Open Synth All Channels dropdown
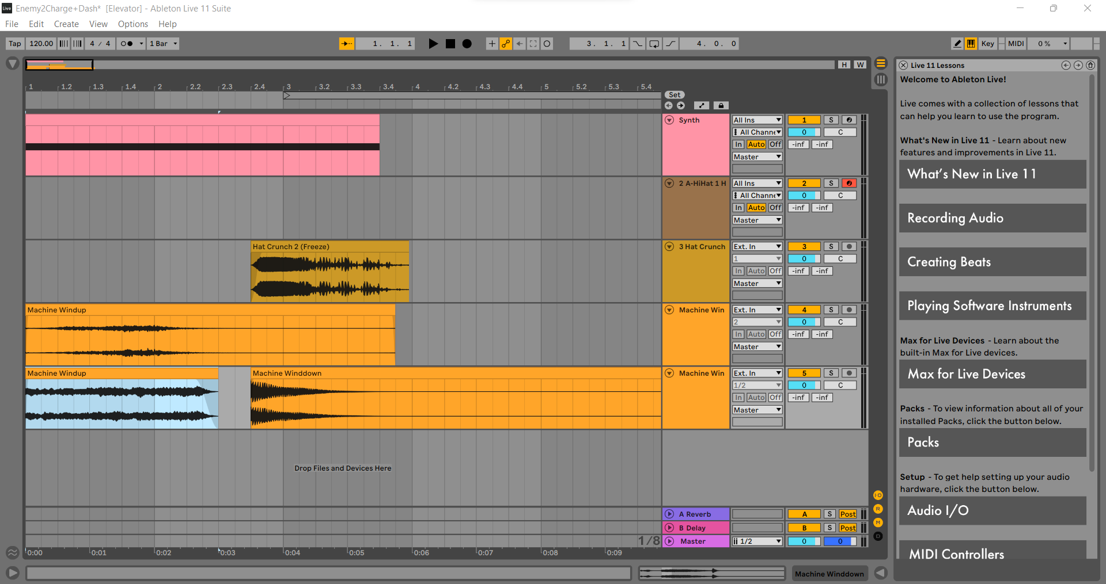Image resolution: width=1106 pixels, height=584 pixels. [x=757, y=132]
